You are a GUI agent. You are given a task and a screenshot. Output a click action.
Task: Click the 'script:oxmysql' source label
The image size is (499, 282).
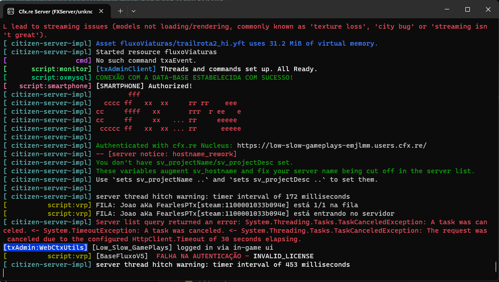pyautogui.click(x=59, y=77)
